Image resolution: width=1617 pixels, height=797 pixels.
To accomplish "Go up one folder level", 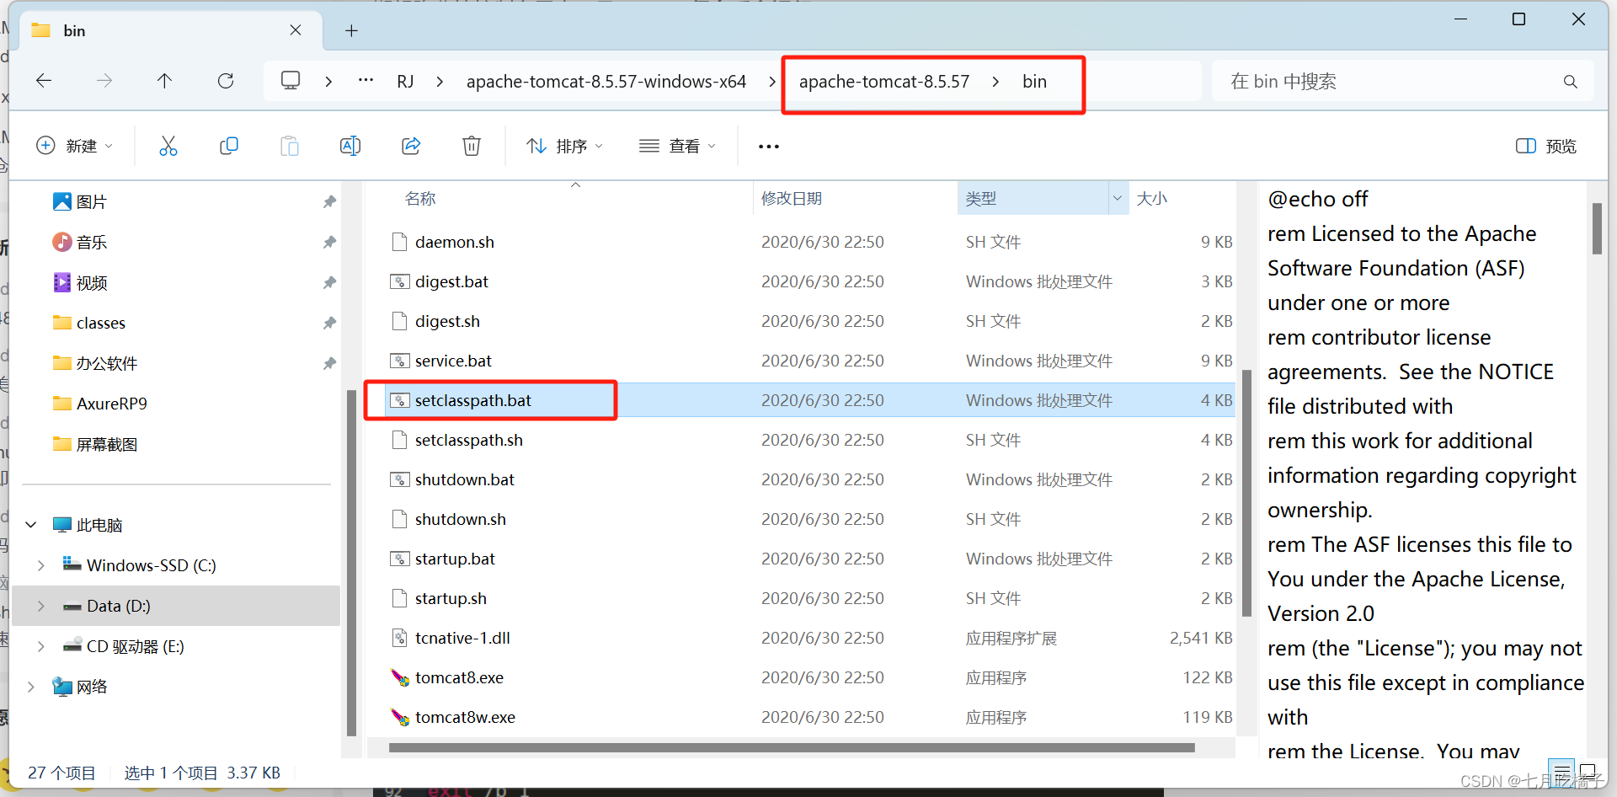I will [164, 81].
